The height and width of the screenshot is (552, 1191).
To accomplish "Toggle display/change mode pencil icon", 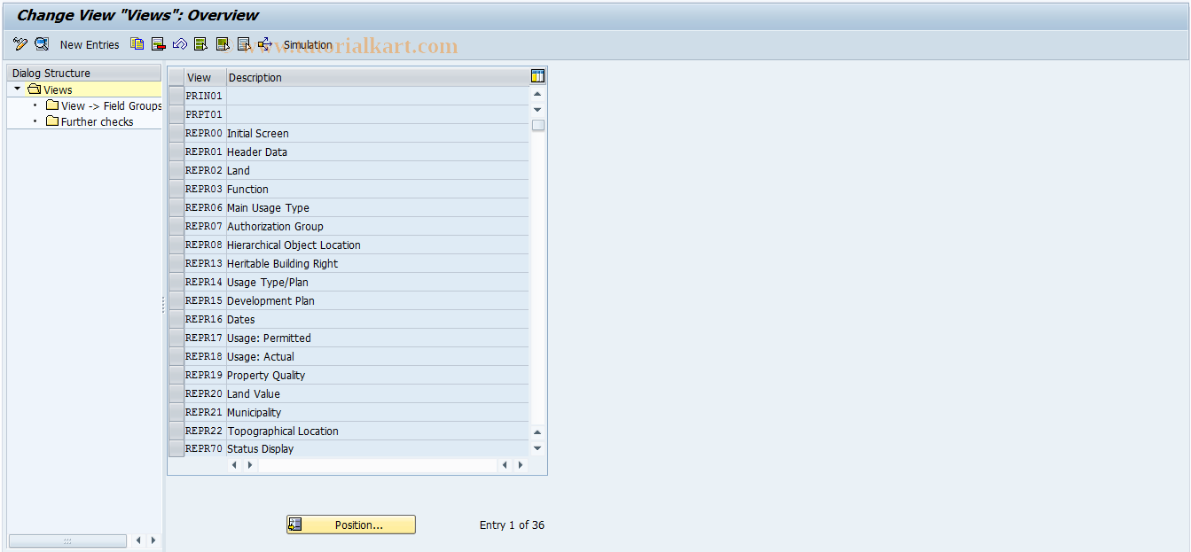I will (x=20, y=43).
